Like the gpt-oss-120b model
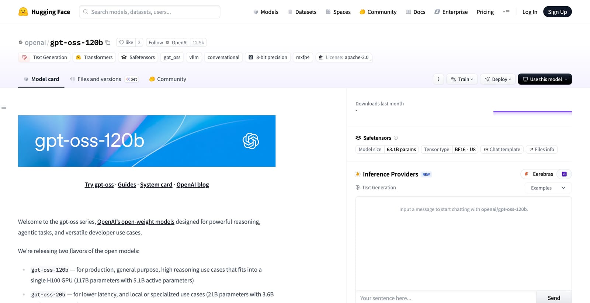This screenshot has height=303, width=590. coord(126,42)
